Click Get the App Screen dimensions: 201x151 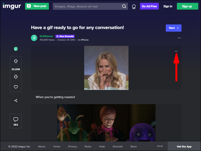(184, 147)
